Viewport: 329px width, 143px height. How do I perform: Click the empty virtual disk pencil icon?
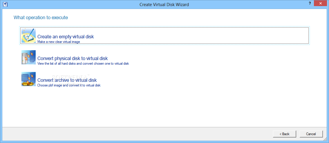(28, 36)
